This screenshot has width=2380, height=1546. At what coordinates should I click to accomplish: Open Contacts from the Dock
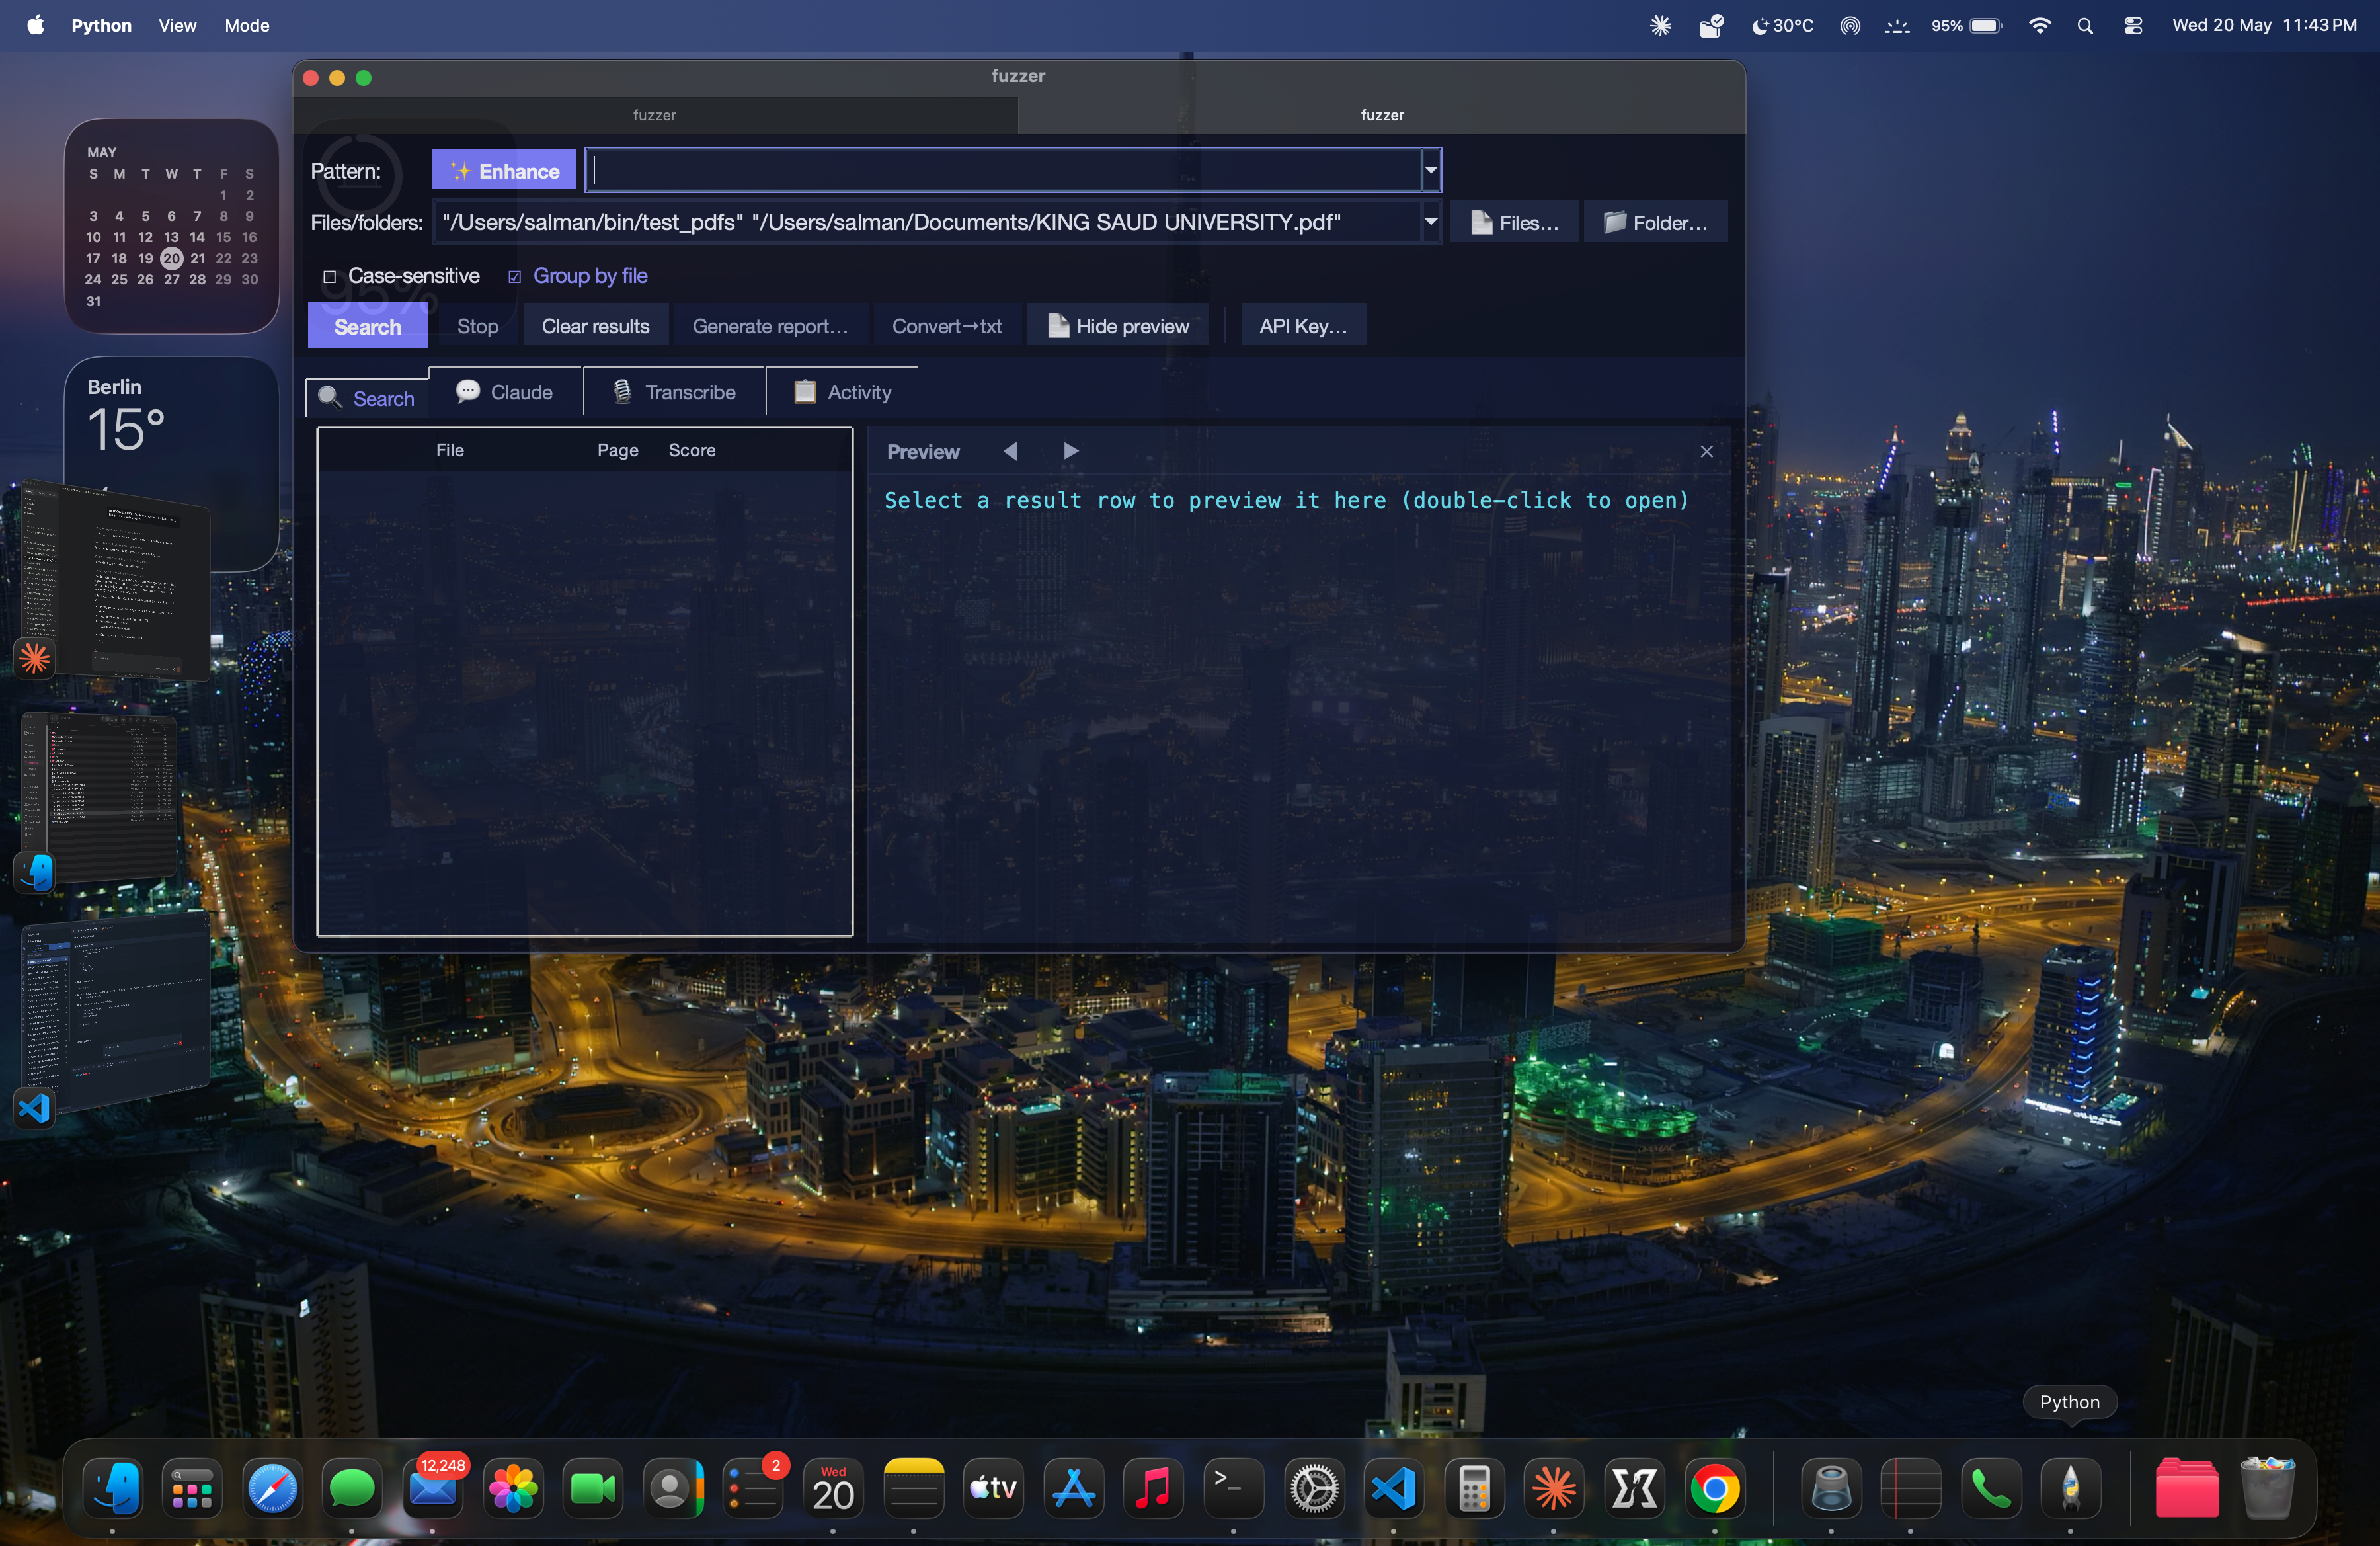[673, 1488]
